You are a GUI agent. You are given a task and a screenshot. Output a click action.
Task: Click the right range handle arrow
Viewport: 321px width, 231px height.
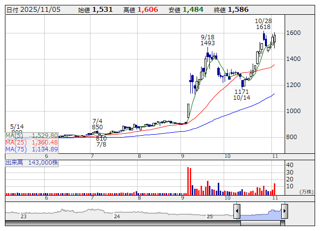[x=284, y=212]
